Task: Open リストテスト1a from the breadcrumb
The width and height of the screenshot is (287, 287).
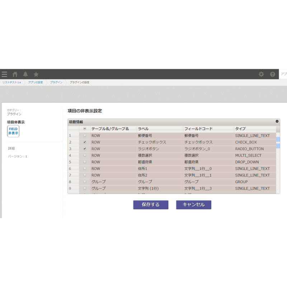Action: tap(13, 82)
